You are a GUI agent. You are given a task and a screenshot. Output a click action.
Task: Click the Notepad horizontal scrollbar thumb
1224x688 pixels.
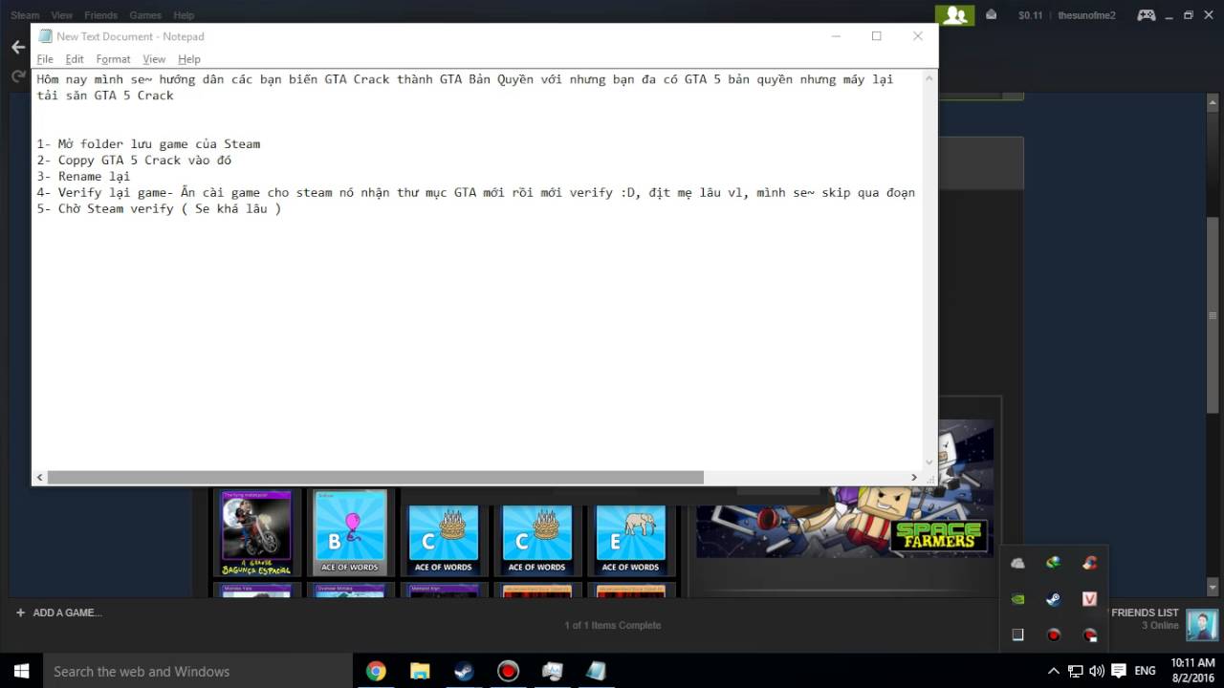click(375, 477)
